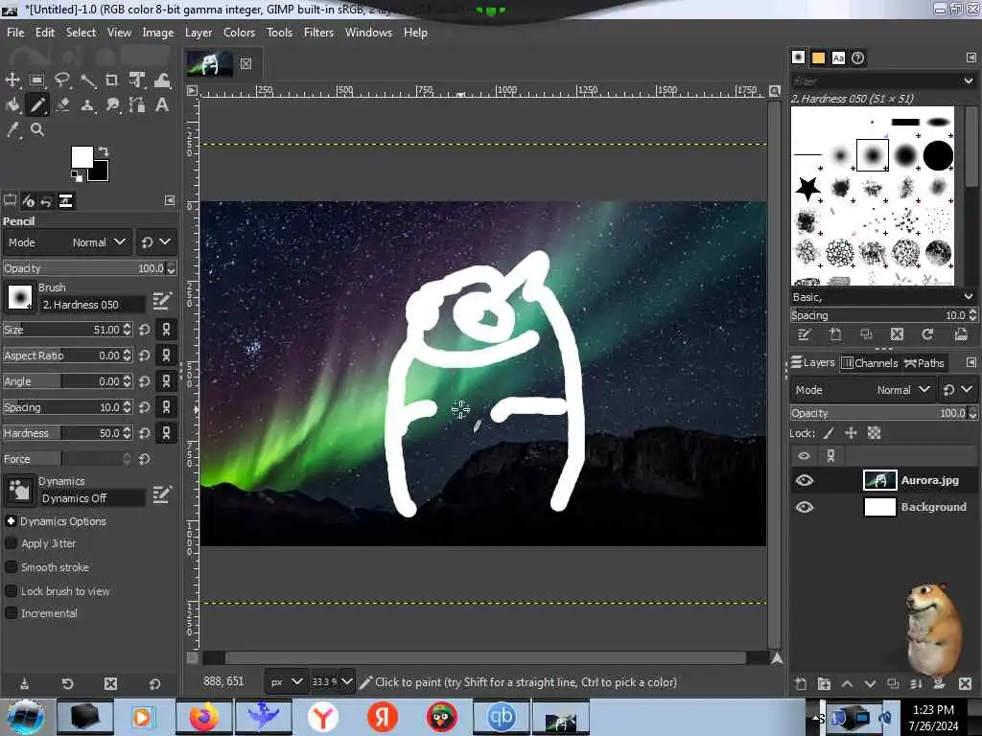Lower the selected layer one step

point(870,683)
